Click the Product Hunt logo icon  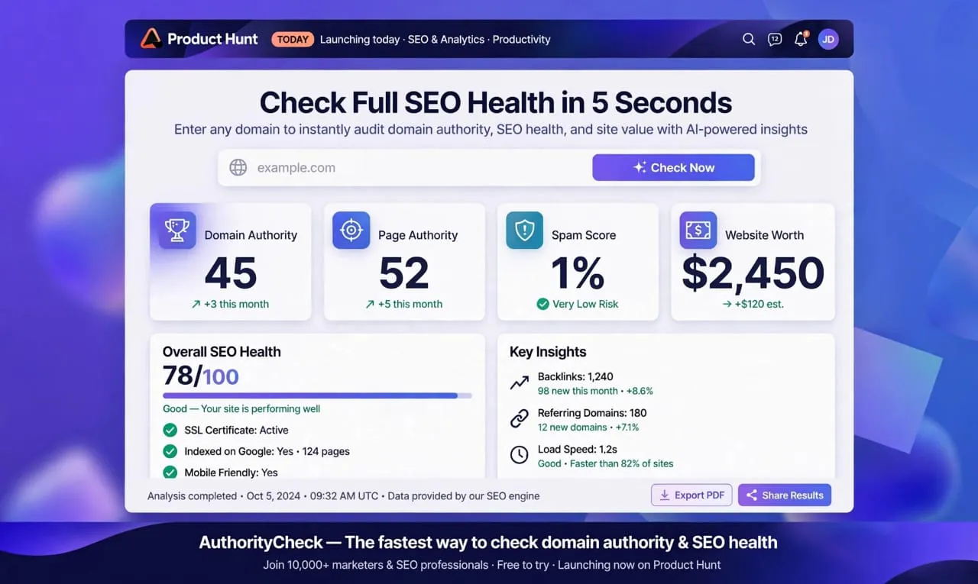click(151, 39)
